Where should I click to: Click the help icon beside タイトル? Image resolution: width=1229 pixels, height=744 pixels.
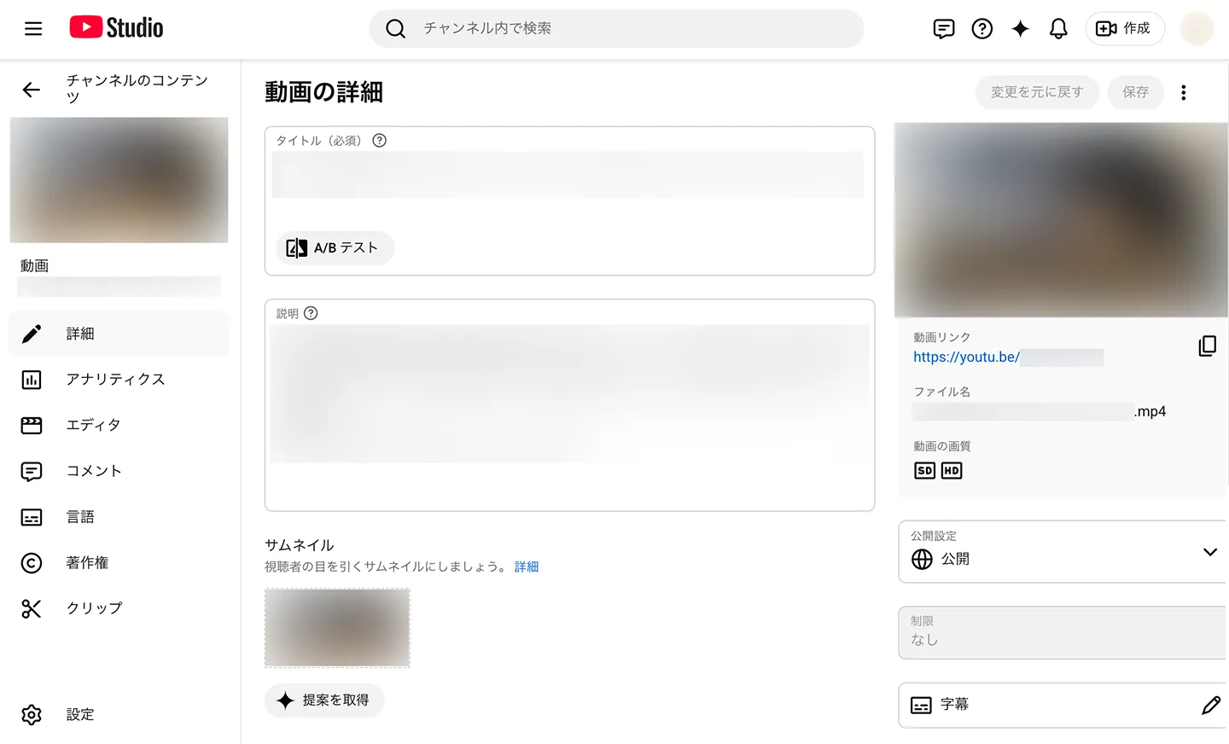click(380, 141)
